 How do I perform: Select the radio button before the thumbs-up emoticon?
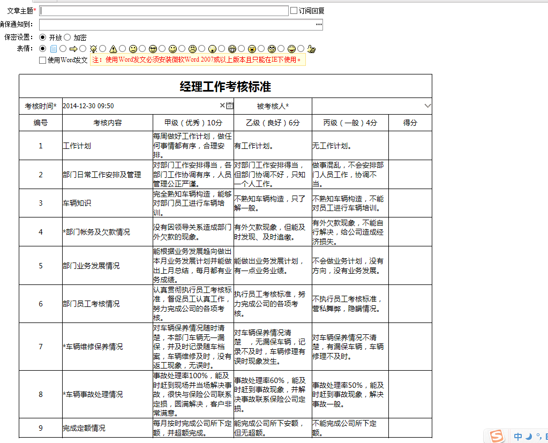pos(301,49)
